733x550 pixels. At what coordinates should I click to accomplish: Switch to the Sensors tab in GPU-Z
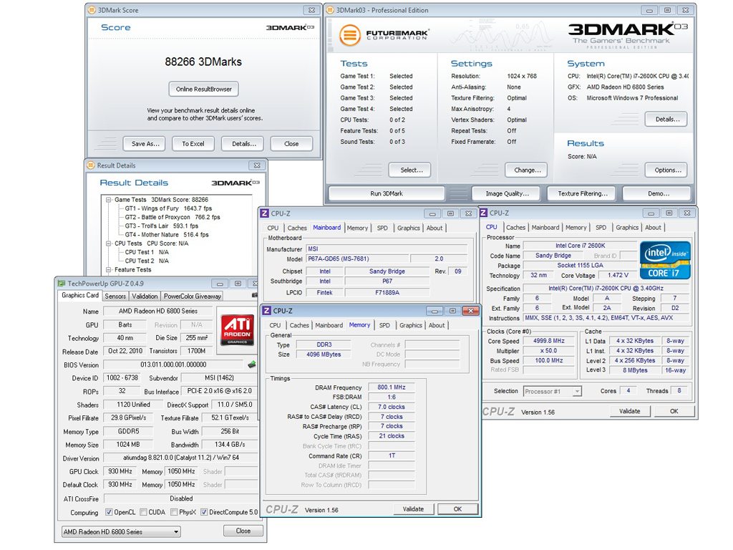pos(115,296)
